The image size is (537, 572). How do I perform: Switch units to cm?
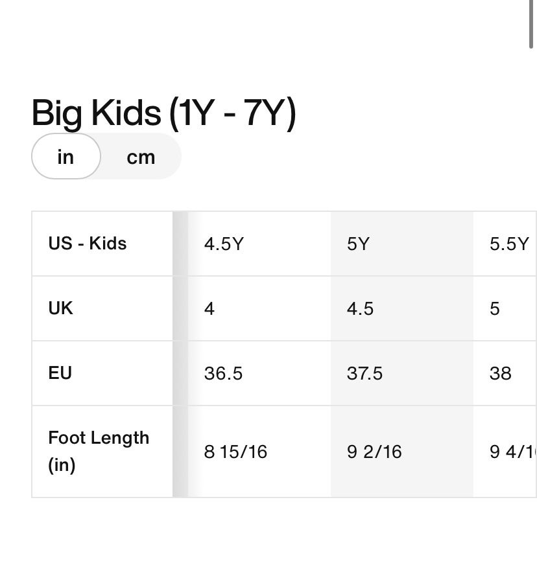[x=141, y=157]
